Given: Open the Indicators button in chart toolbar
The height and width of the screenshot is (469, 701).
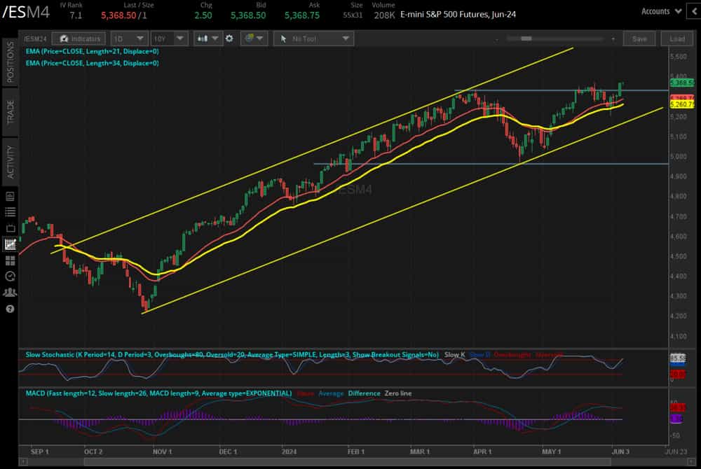Looking at the screenshot, I should coord(79,38).
